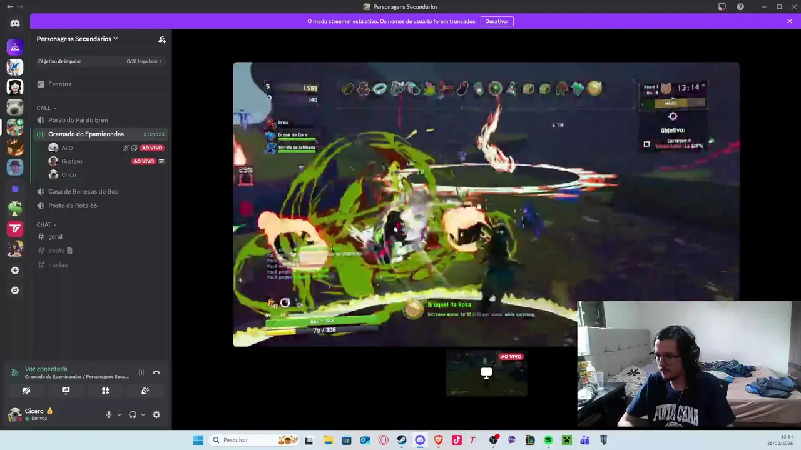Open Steam from taskbar
The height and width of the screenshot is (450, 801).
tap(401, 440)
